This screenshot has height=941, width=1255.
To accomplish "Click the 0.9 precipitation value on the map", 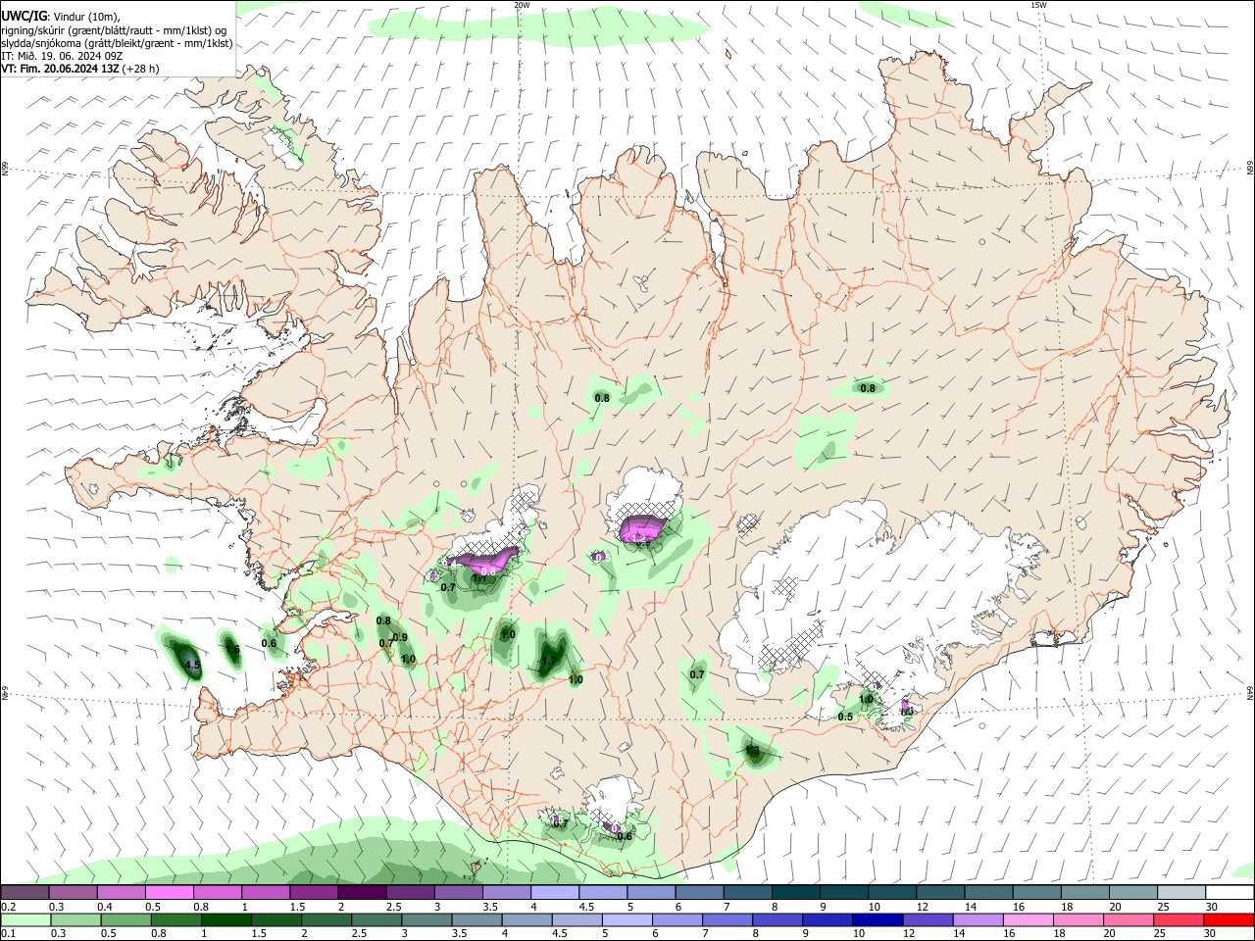I will pyautogui.click(x=399, y=637).
